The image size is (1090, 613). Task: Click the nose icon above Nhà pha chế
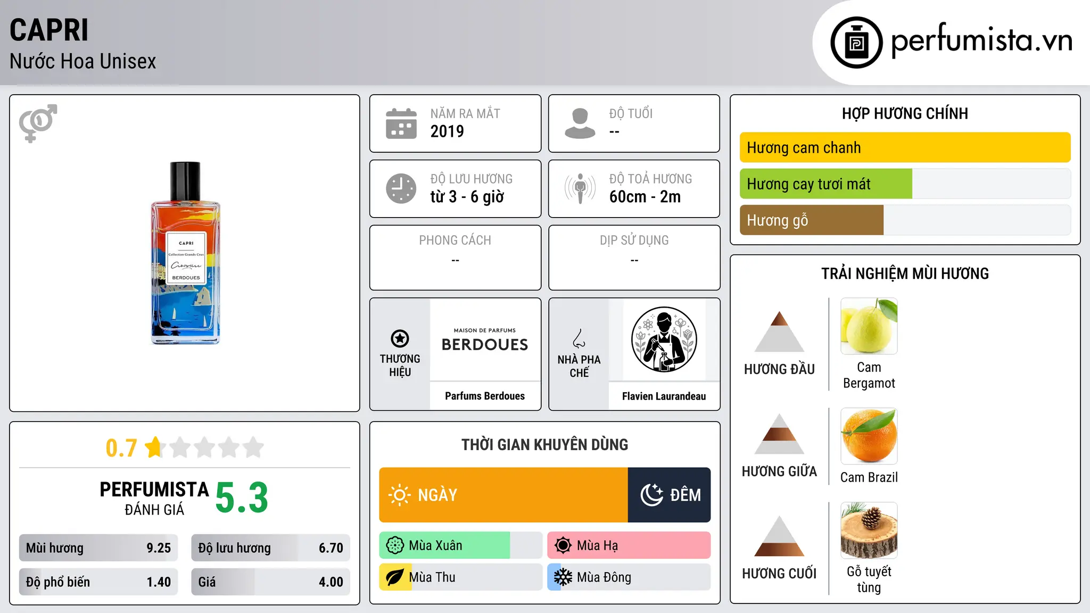[x=579, y=338]
